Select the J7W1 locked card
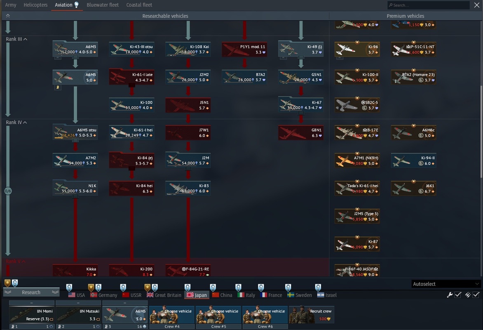This screenshot has height=330, width=483. click(x=188, y=132)
